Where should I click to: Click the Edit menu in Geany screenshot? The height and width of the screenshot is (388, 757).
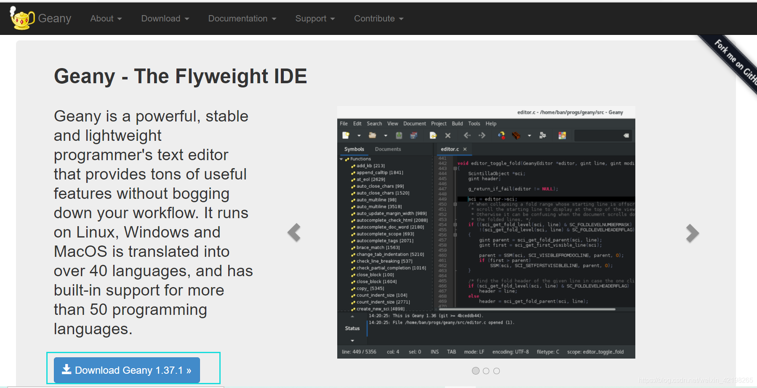click(357, 124)
